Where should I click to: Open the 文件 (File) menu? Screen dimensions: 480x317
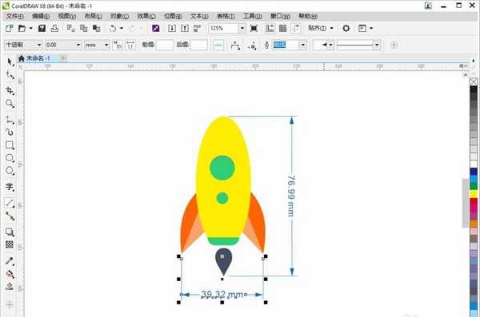[14, 16]
